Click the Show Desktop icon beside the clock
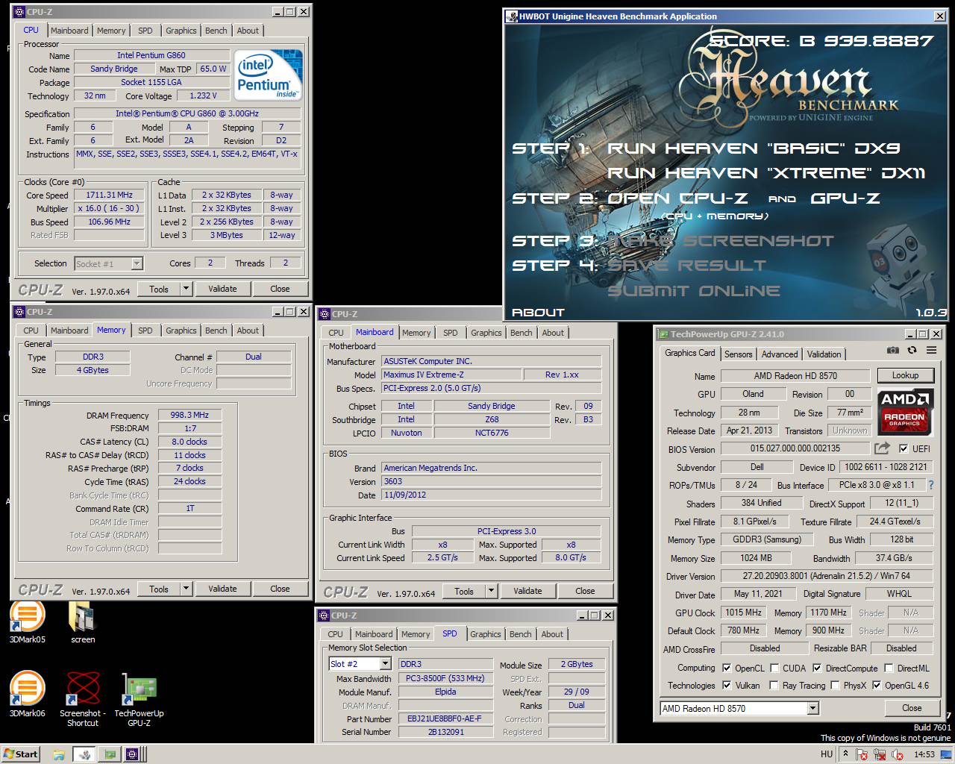The image size is (955, 764). click(945, 754)
